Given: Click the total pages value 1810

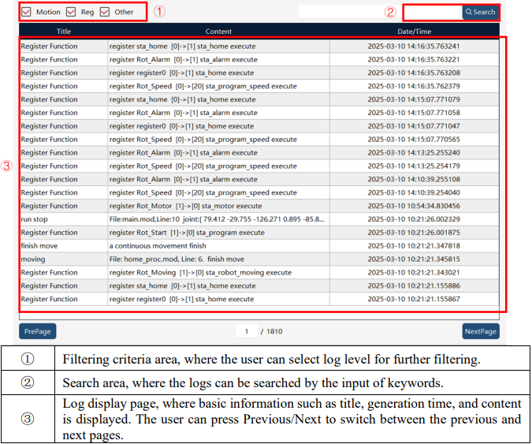Looking at the screenshot, I should [x=274, y=331].
